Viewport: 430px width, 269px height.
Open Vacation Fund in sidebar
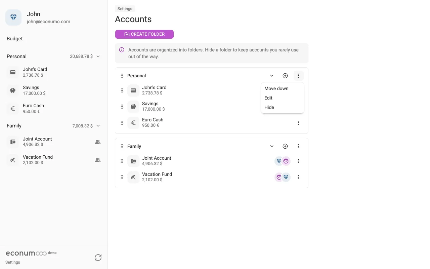54,160
